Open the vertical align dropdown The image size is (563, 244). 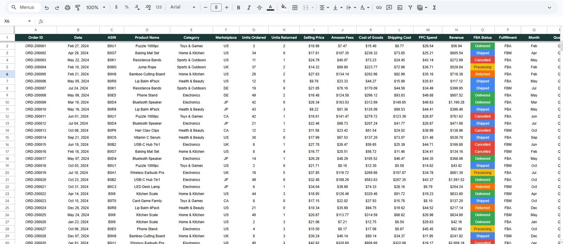click(x=337, y=7)
